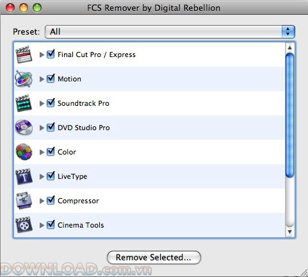Screen dimensions: 308x277
Task: Expand the Soundtrack Pro disclosure triangle
Action: tap(42, 103)
